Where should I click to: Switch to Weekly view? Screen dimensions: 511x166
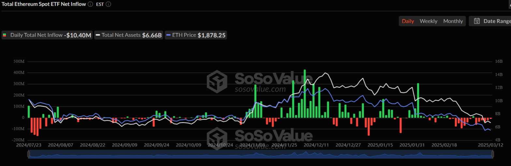[428, 21]
